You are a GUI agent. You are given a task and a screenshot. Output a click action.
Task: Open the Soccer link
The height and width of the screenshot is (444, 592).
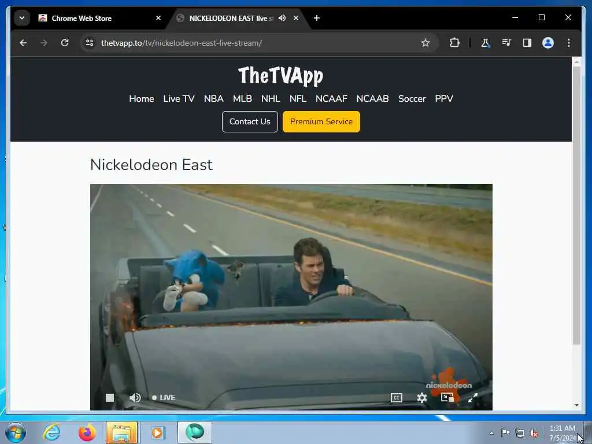(412, 98)
